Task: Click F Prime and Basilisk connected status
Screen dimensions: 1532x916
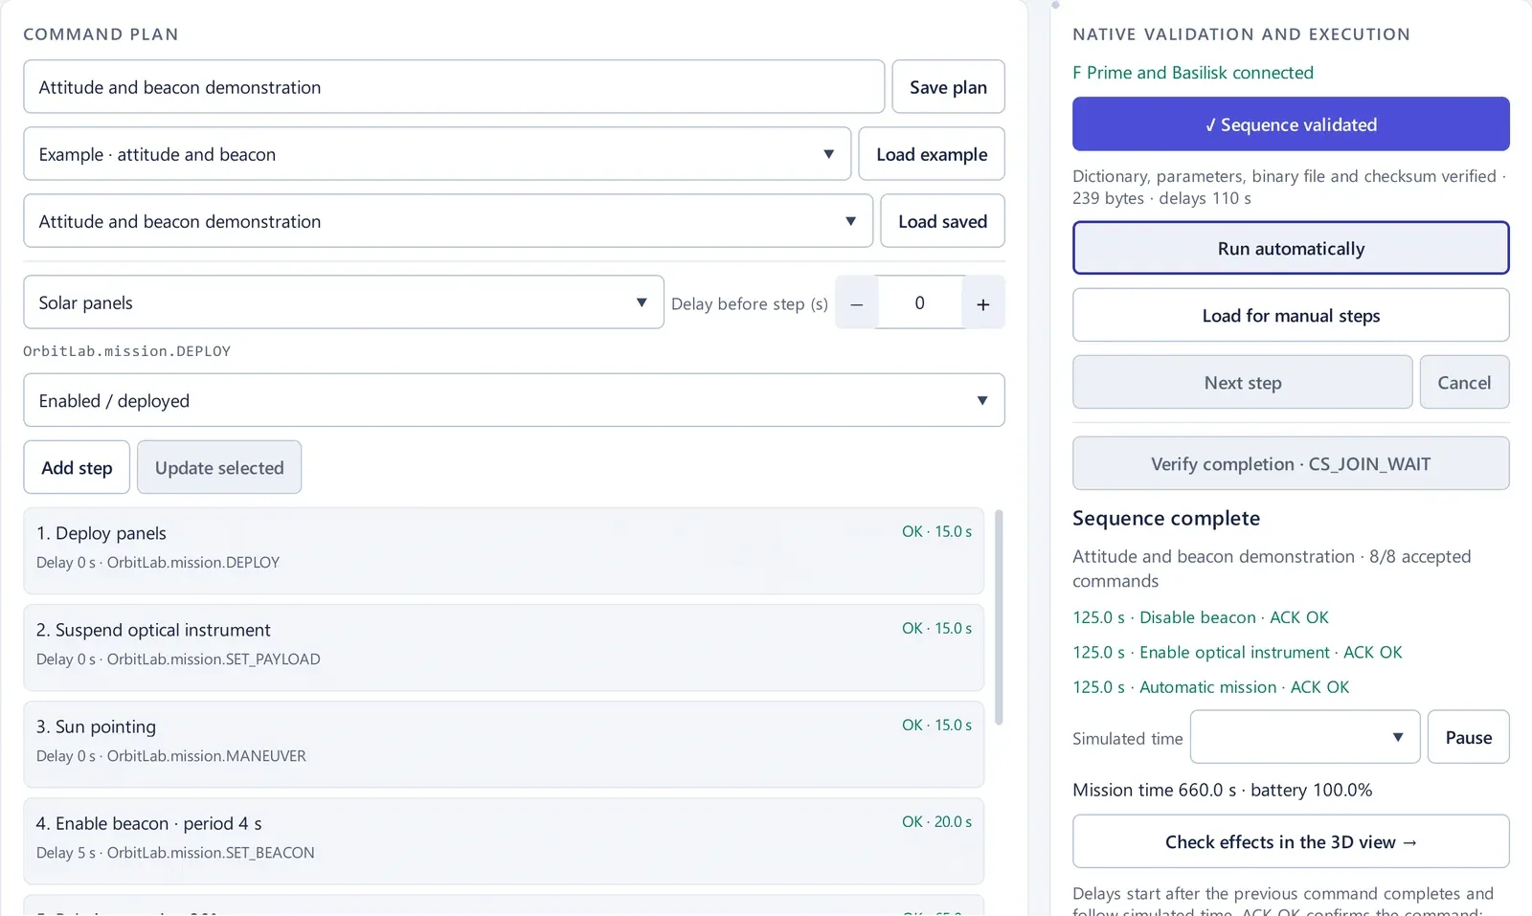Action: (x=1192, y=73)
